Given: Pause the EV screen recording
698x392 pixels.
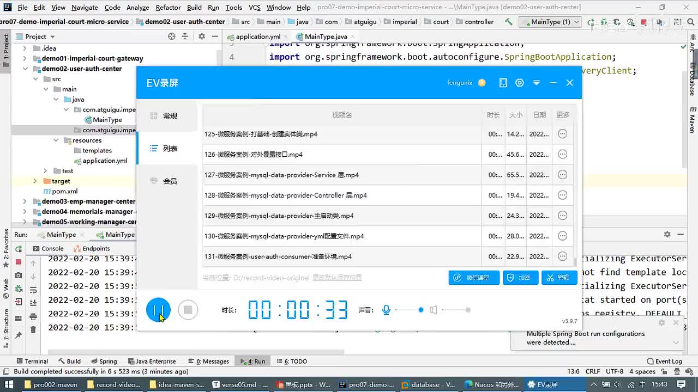Looking at the screenshot, I should pos(158,310).
